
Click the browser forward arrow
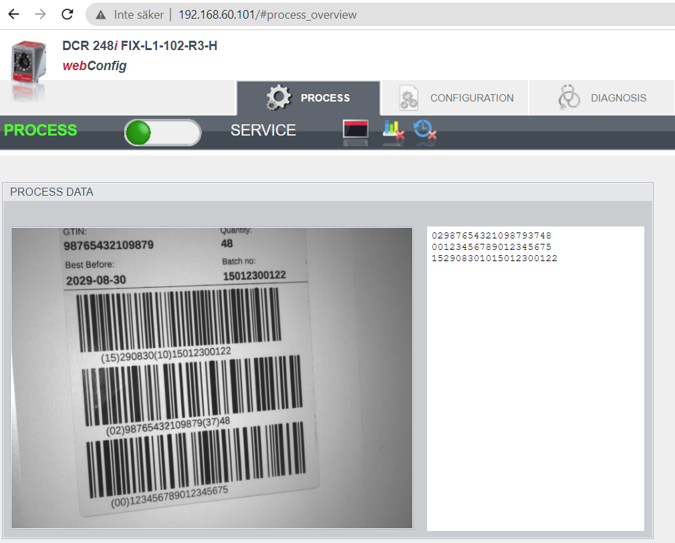pyautogui.click(x=41, y=14)
